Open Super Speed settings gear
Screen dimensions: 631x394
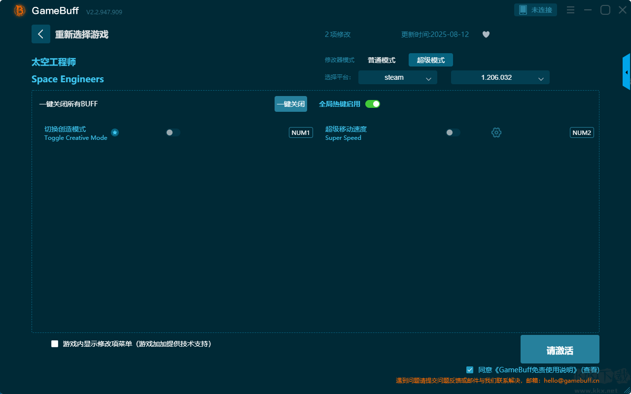coord(496,132)
